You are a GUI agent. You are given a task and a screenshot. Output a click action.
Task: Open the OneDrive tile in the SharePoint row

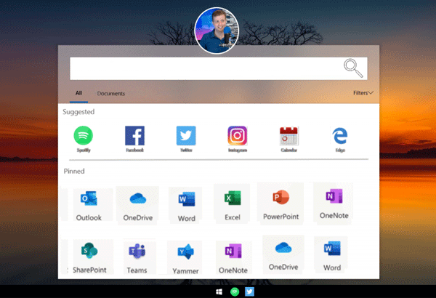point(283,254)
